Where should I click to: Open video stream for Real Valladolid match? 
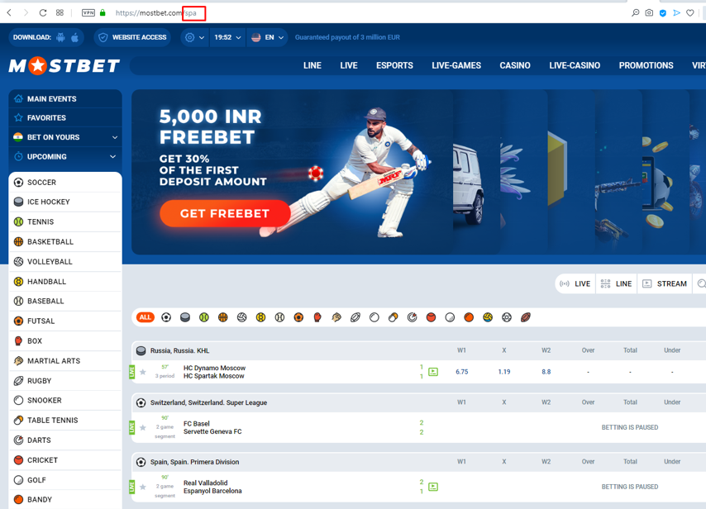[x=433, y=487]
